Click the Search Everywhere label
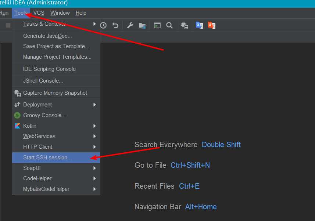The image size is (315, 221). (x=166, y=145)
